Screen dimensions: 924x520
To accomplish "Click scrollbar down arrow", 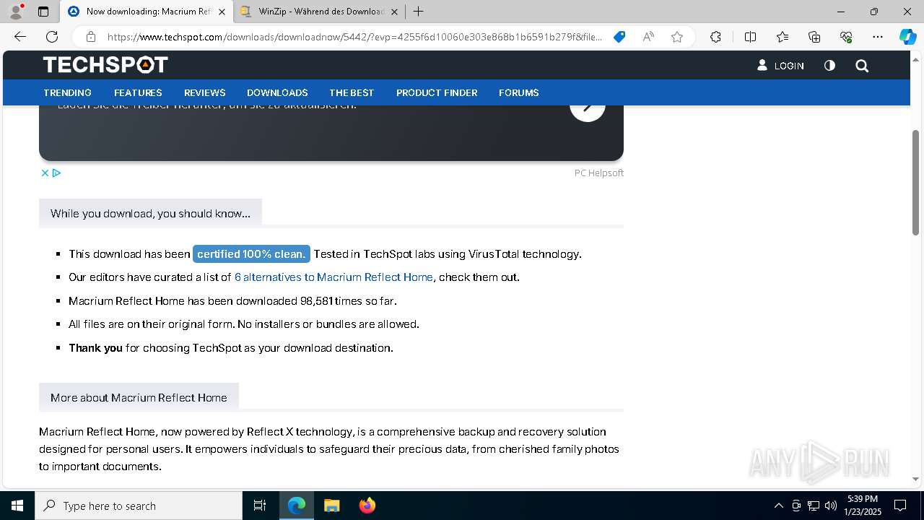I will (915, 479).
